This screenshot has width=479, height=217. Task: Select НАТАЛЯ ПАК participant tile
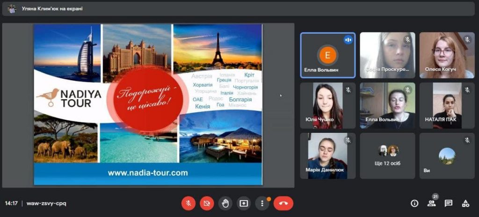[447, 106]
